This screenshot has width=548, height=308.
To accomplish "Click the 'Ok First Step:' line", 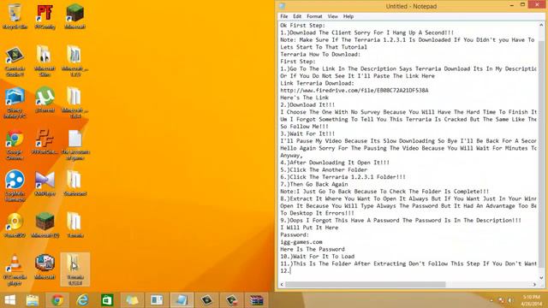I will click(302, 26).
